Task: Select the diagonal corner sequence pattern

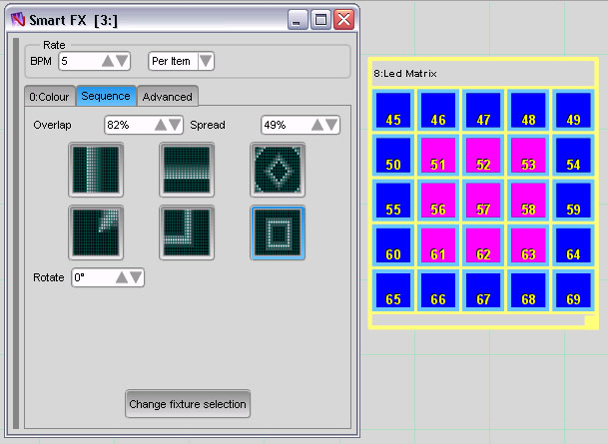Action: [96, 232]
